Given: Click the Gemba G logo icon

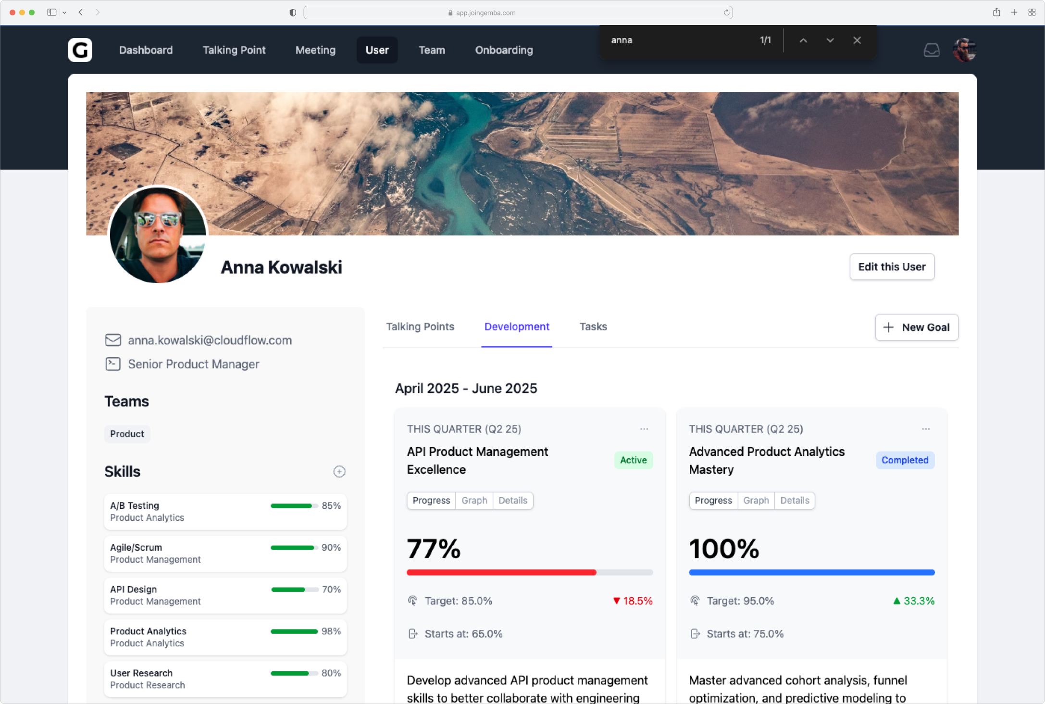Looking at the screenshot, I should pos(80,50).
